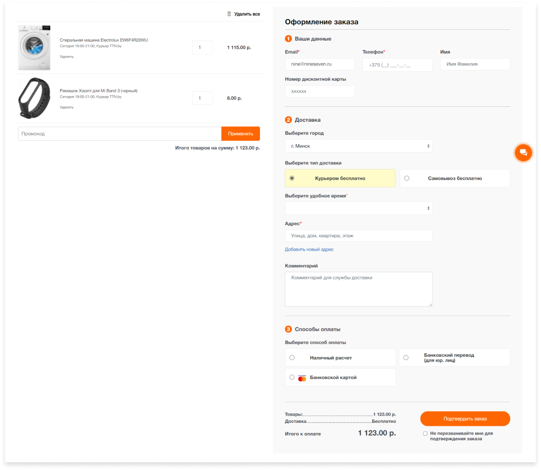Select 'Курьером бесплатно' delivery radio button
The width and height of the screenshot is (541, 470).
[292, 178]
